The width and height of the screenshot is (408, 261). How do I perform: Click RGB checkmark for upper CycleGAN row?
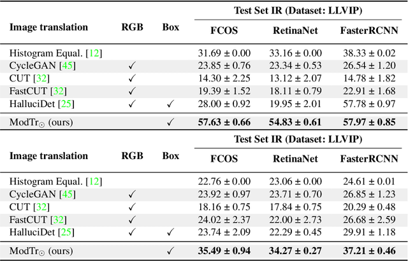131,66
